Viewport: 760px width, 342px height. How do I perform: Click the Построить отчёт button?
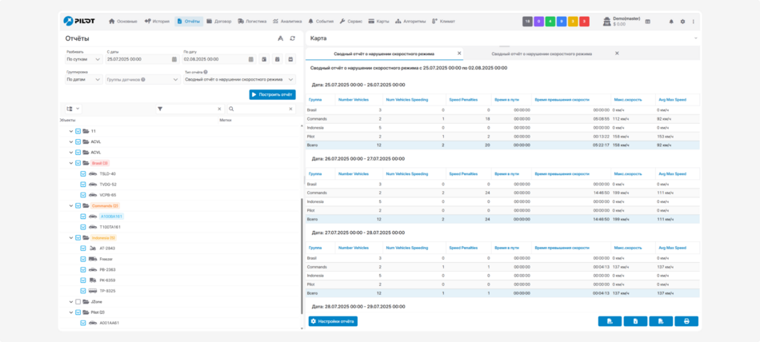pyautogui.click(x=272, y=94)
